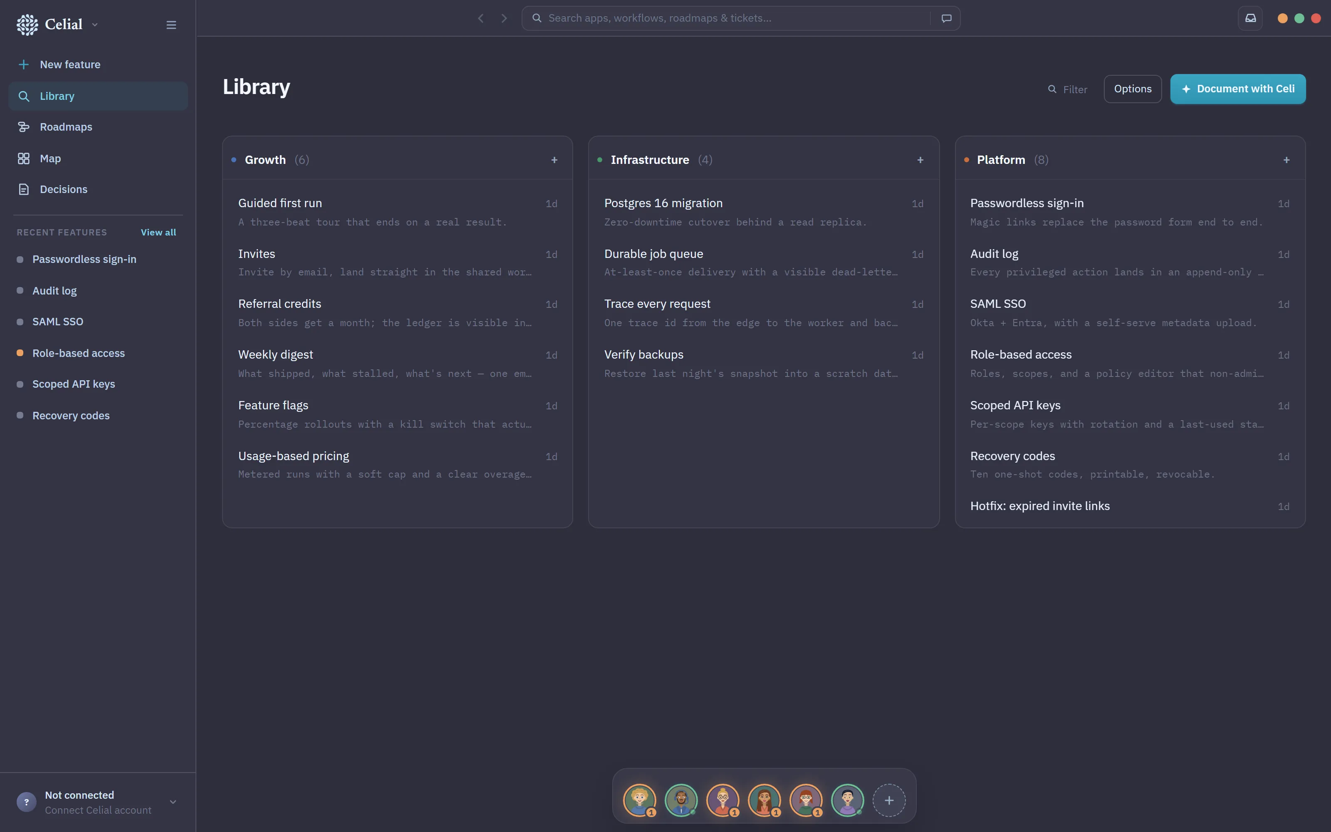The height and width of the screenshot is (832, 1331).
Task: Go back with the left arrow
Action: pos(481,18)
